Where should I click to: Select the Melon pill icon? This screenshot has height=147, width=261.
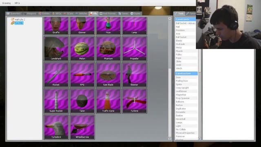(82, 49)
